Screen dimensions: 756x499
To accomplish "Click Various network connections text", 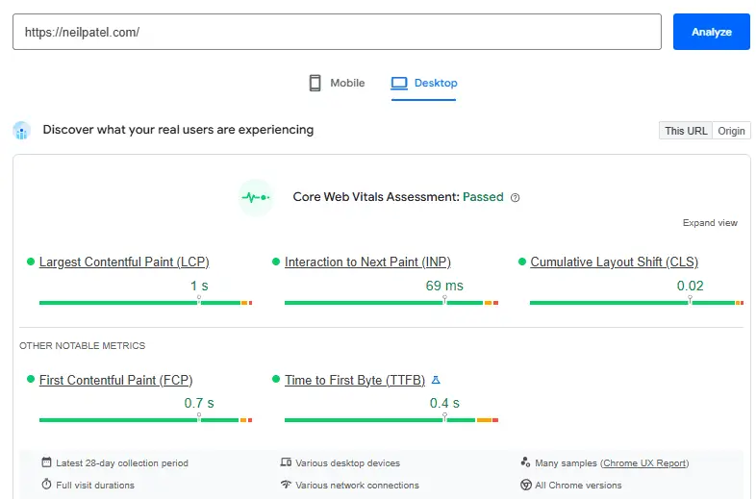I will coord(357,485).
